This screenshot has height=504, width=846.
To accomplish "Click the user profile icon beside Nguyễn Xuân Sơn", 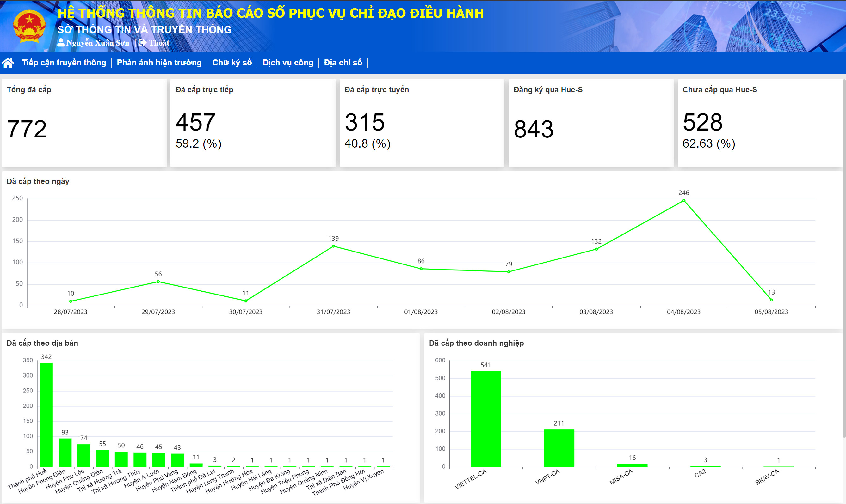I will (61, 42).
